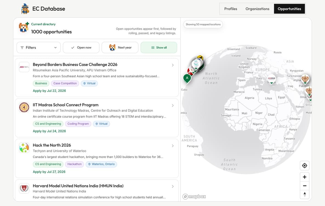The image size is (325, 206).
Task: Open Harvard Model United Nations India (HMUN India) title
Action: point(78,186)
